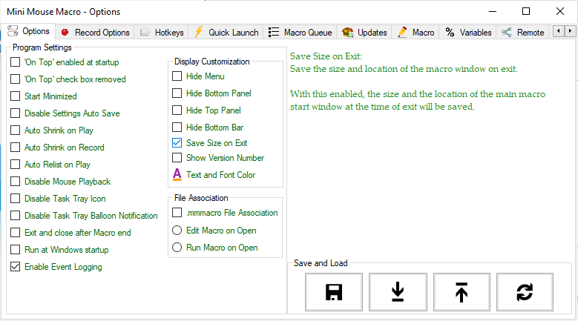Click the download arrow import button
578x321 pixels.
pos(398,292)
